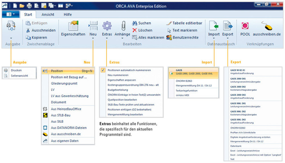The width and height of the screenshot is (285, 163).
Task: Click the Kopieren icon in Zwischenablage
Action: click(x=29, y=38)
